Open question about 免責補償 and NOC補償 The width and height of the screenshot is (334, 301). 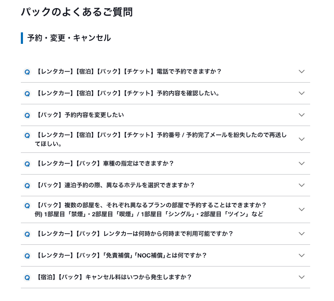coord(165,255)
